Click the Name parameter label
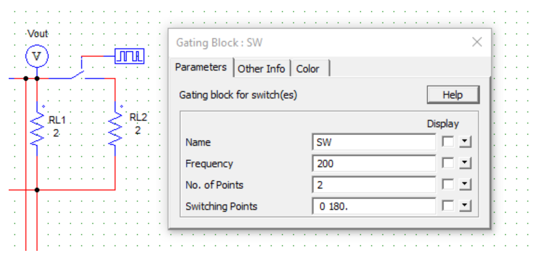The width and height of the screenshot is (549, 262). 198,142
